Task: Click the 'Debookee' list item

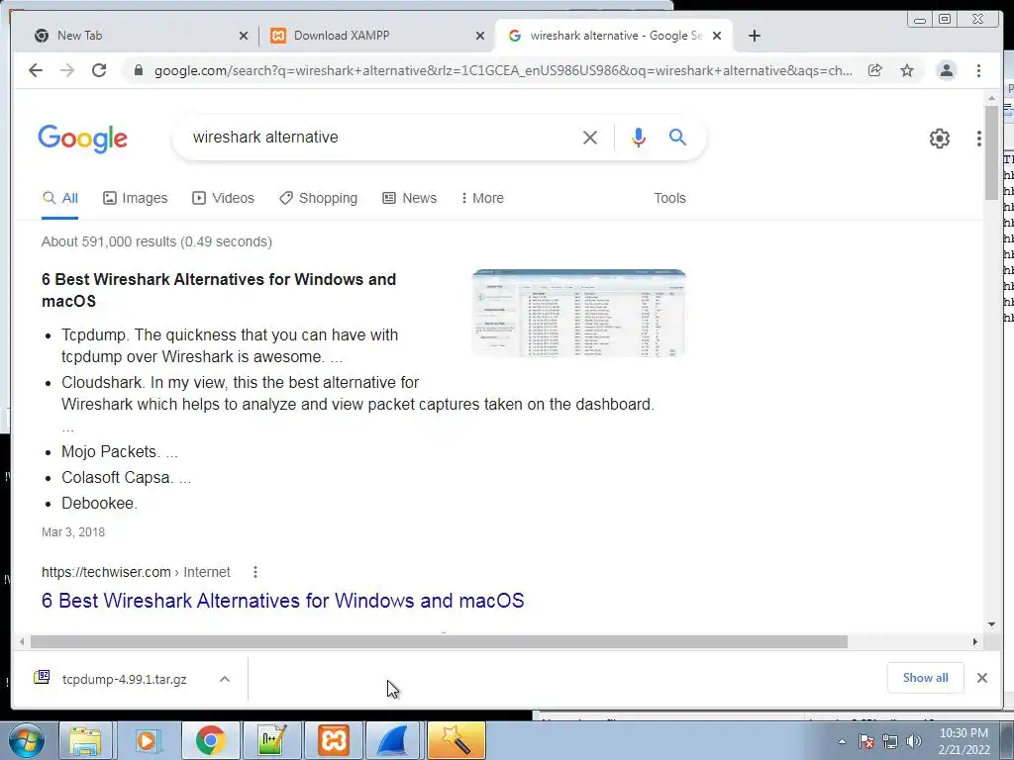Action: click(100, 504)
